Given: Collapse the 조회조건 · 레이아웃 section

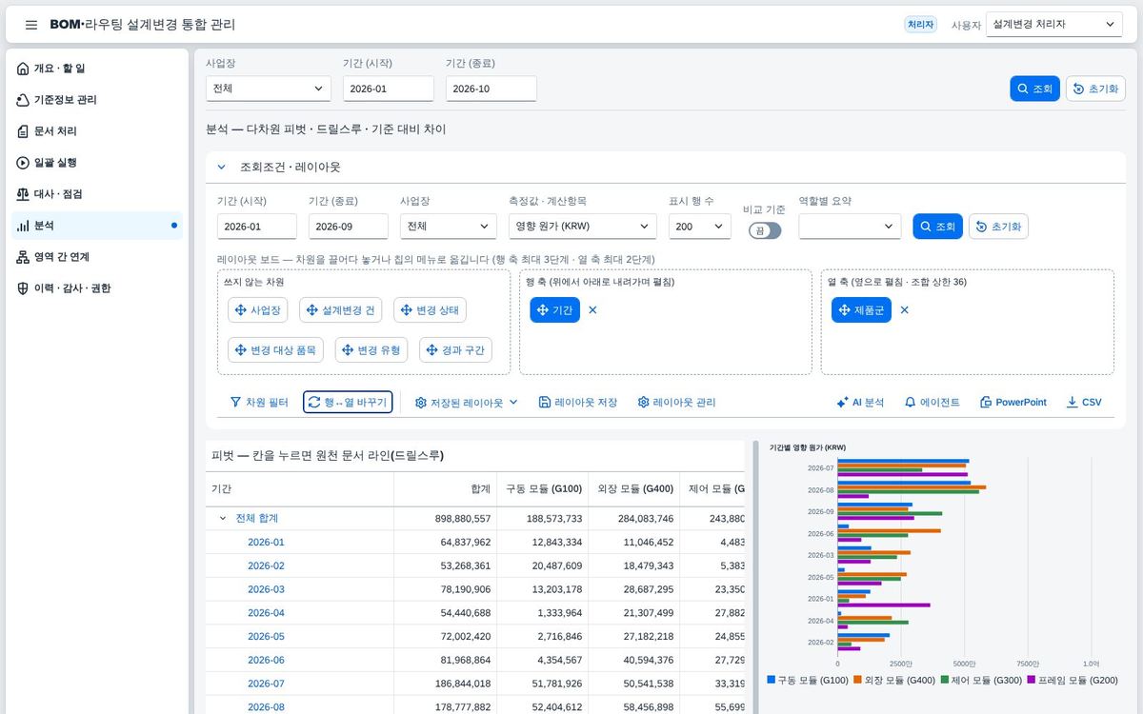Looking at the screenshot, I should 221,167.
